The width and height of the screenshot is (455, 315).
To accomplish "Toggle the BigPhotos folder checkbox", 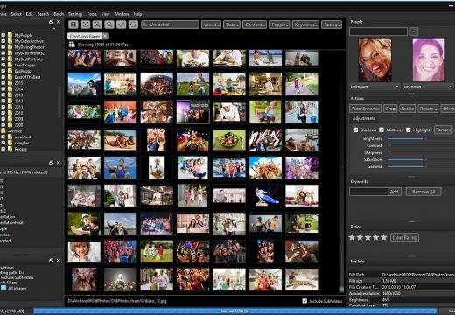I will click(3, 71).
